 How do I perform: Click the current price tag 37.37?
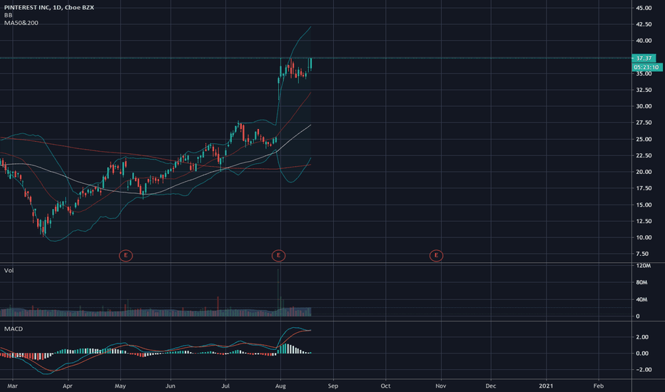tap(644, 58)
